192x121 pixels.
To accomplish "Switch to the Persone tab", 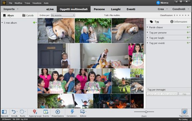I will tap(99, 9).
